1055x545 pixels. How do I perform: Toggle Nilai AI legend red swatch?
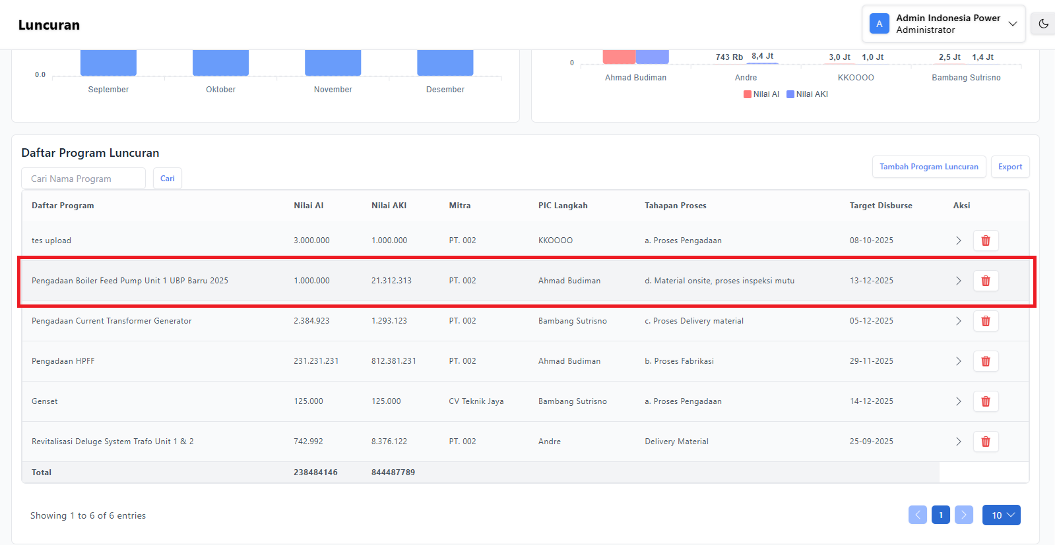(748, 94)
